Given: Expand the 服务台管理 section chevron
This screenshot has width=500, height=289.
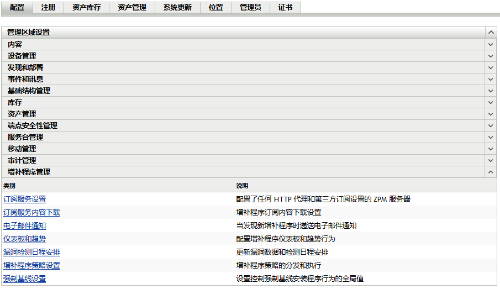Looking at the screenshot, I should pos(491,137).
